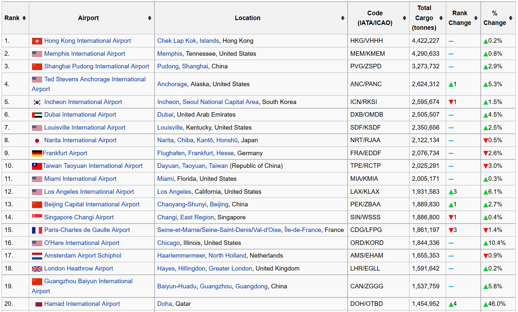Click the French flag beside Charles de Gaulle
Screen dimensions: 518x312
click(37, 230)
